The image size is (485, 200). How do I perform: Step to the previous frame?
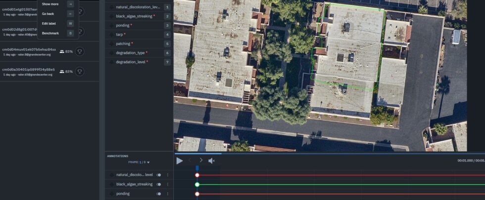coord(190,160)
